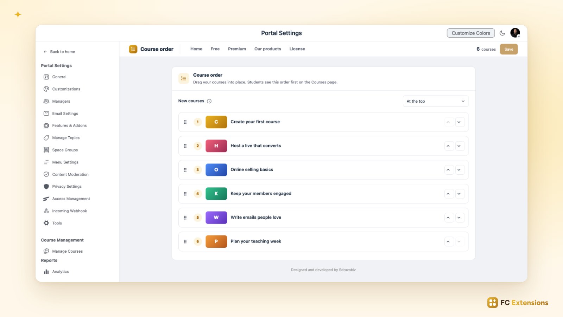Click the Save button
This screenshot has height=317, width=563.
click(509, 49)
